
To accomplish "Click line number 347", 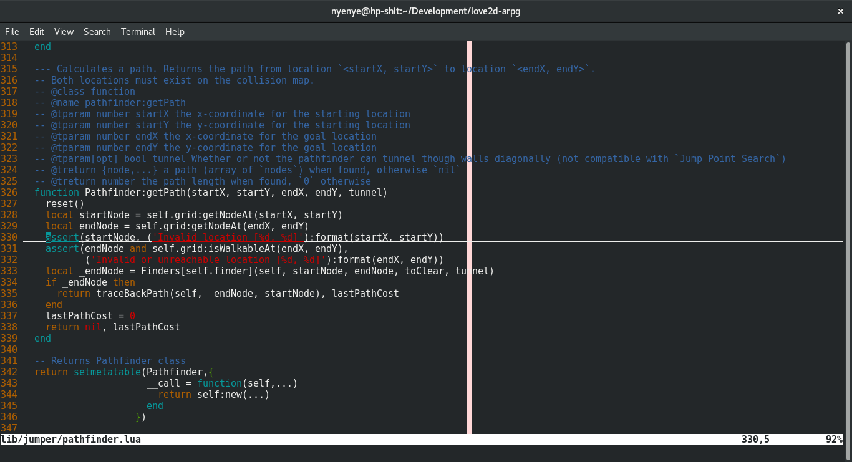I will click(x=9, y=428).
